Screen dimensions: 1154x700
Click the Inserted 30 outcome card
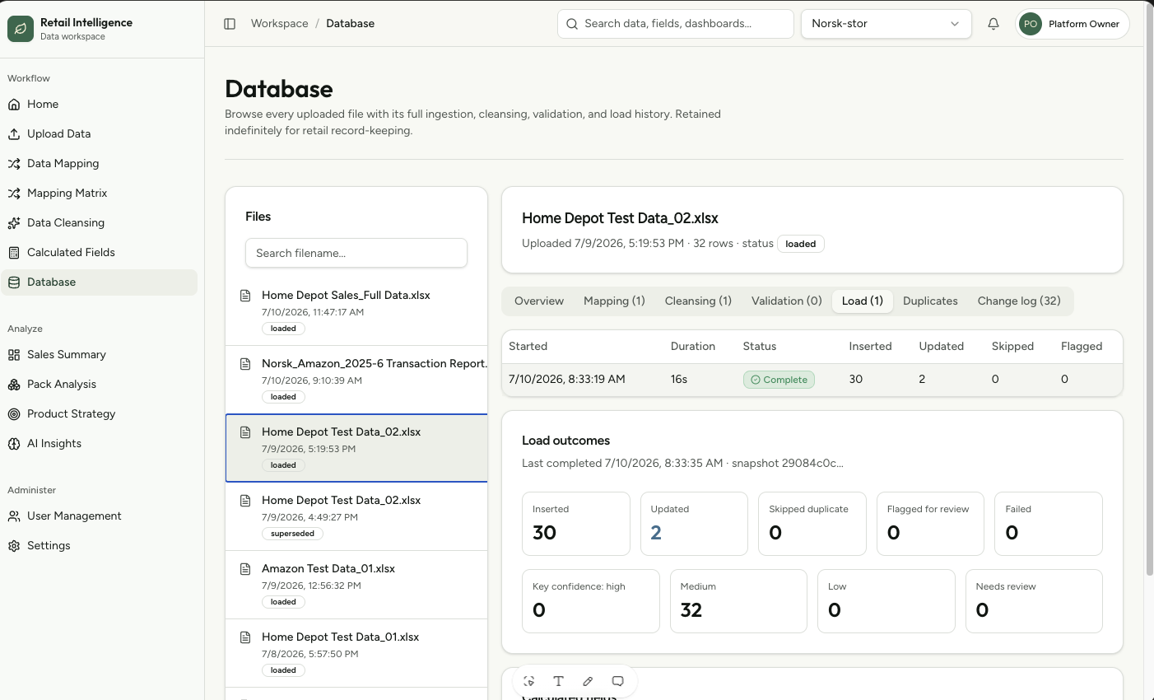576,524
